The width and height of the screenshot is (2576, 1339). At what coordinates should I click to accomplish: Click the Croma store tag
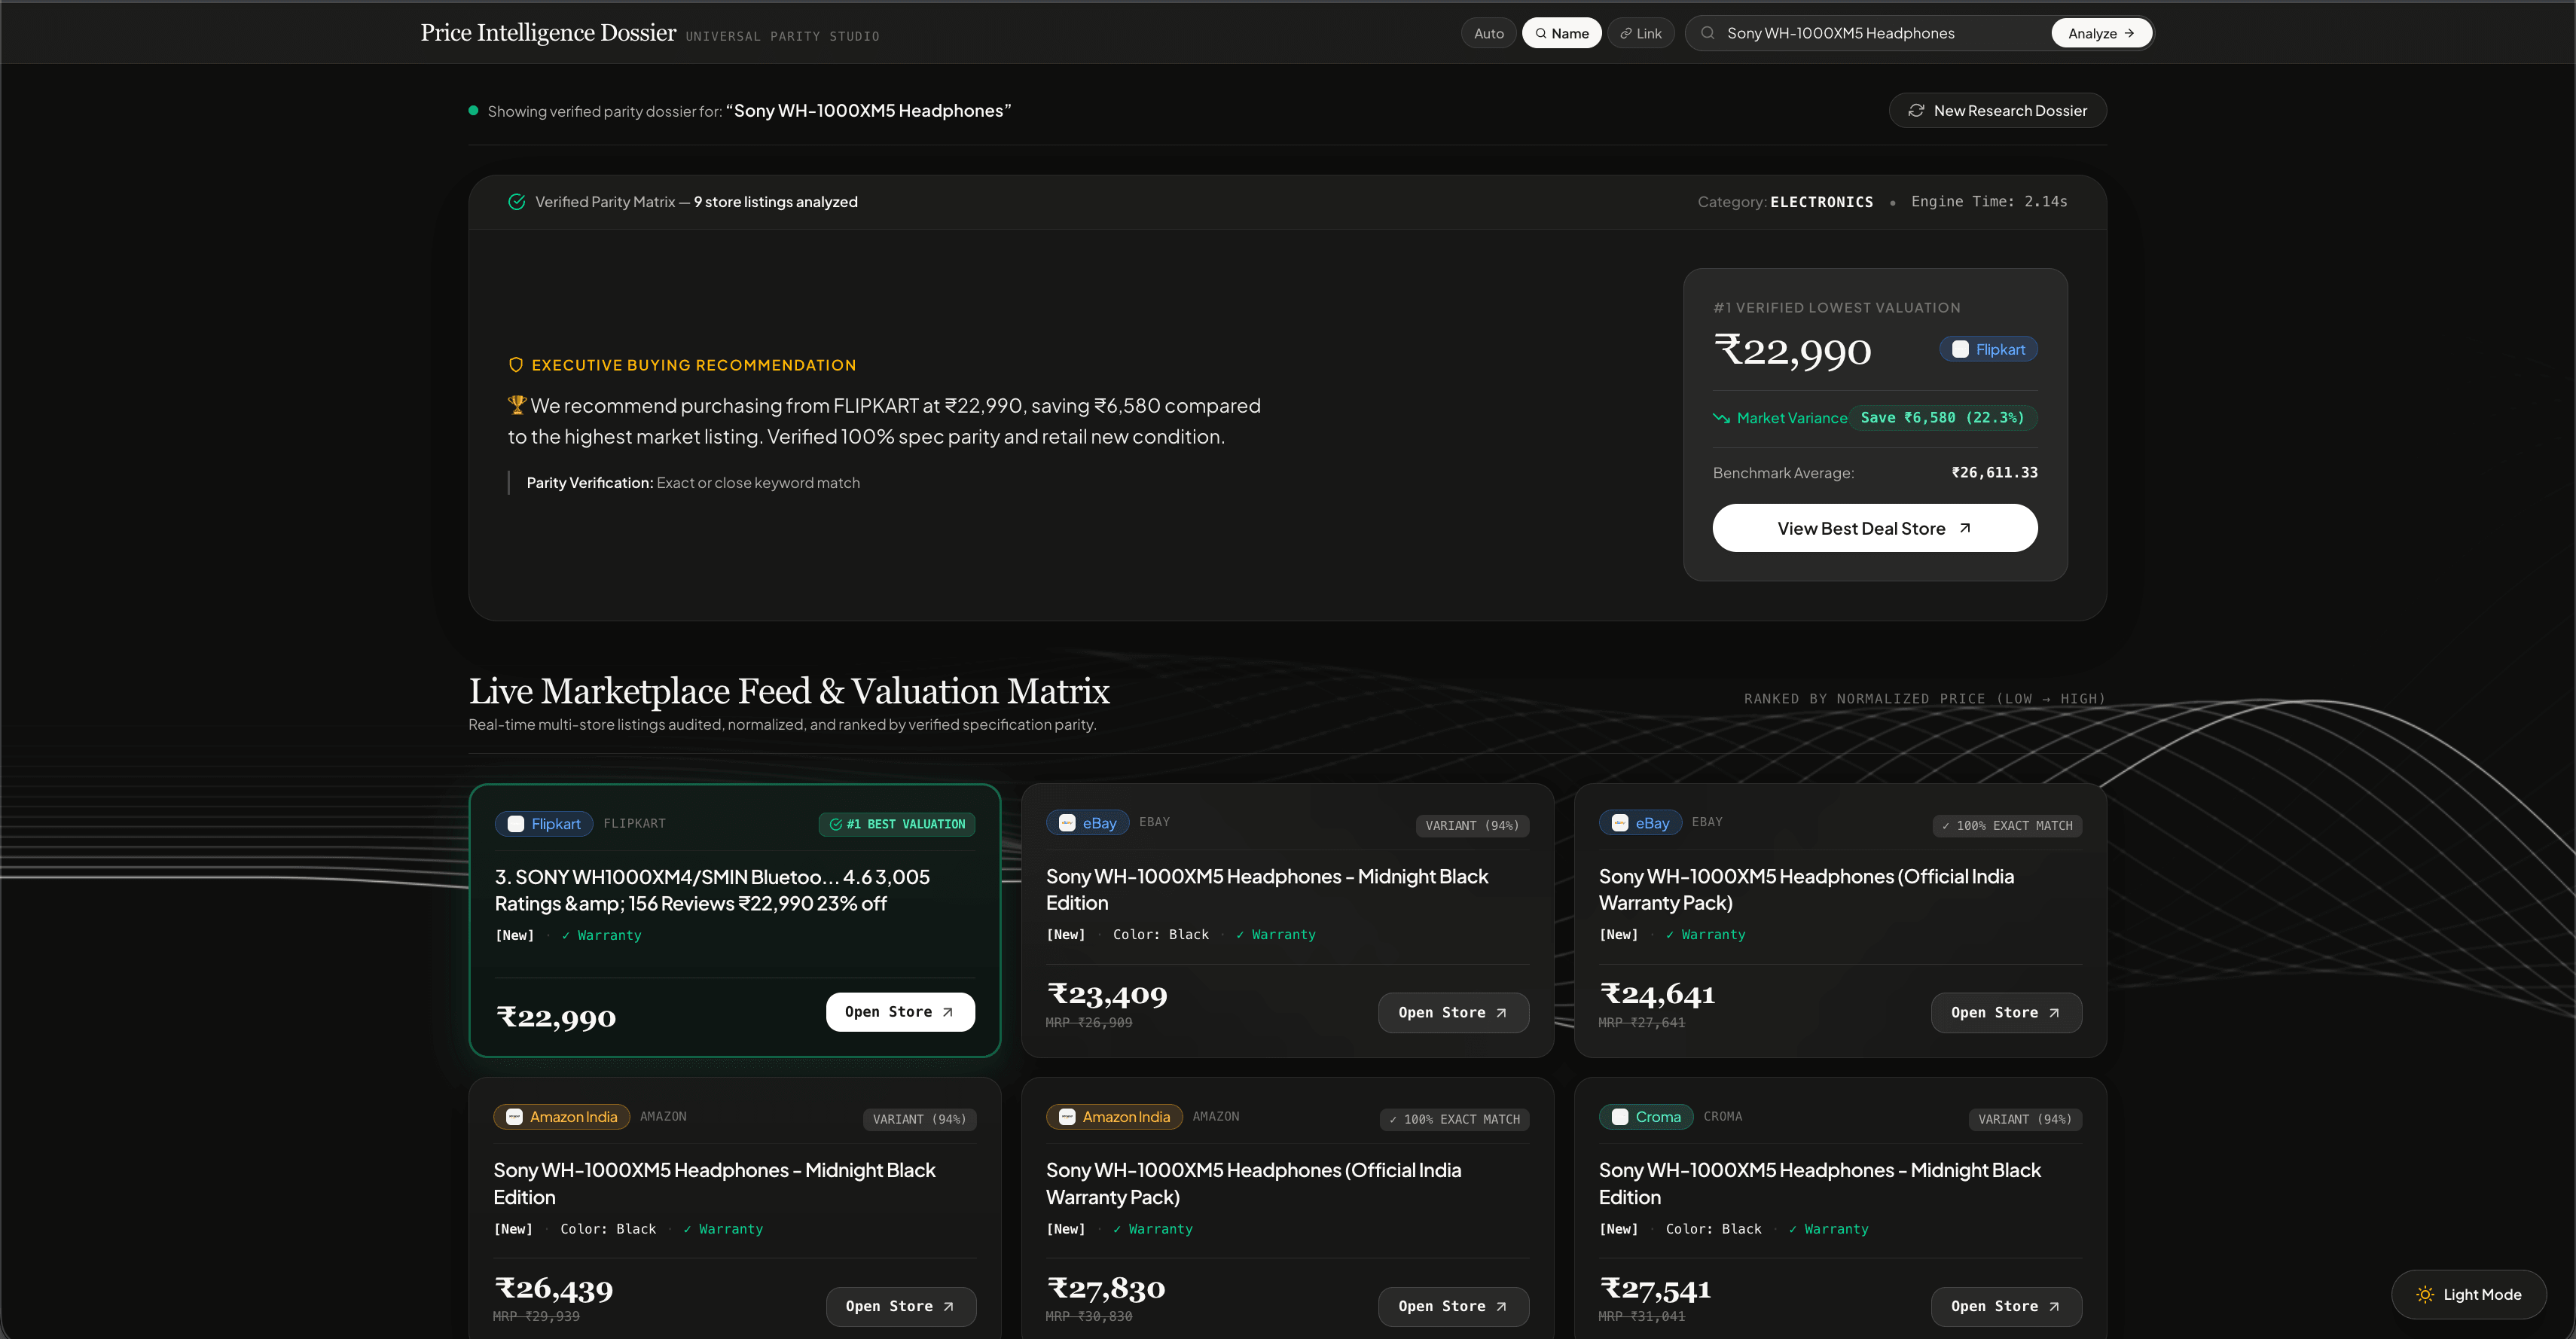[x=1646, y=1116]
